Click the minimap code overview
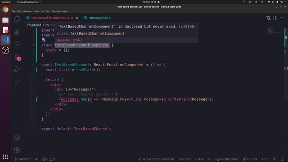This screenshot has height=162, width=288. coord(275,31)
